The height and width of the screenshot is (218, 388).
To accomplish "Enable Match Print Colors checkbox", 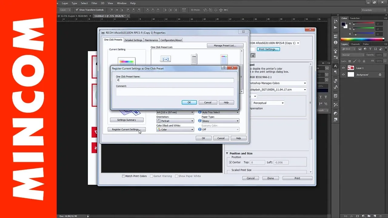I will 123,176.
